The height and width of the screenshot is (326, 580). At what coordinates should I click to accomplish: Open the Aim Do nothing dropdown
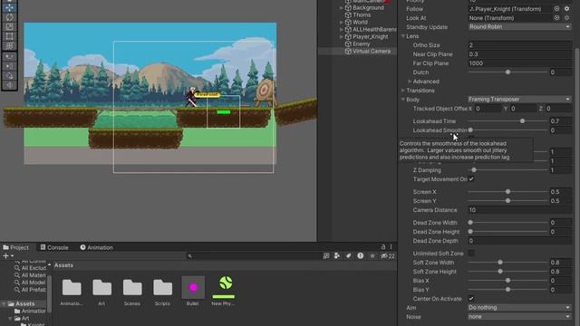click(x=519, y=308)
